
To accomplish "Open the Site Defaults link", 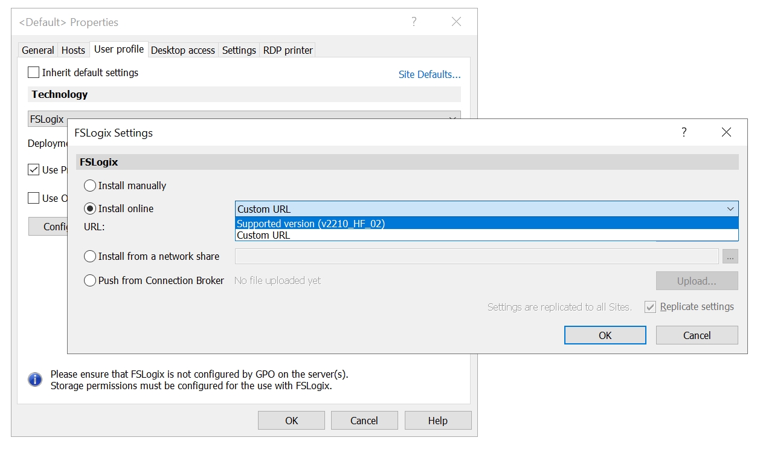I will (x=429, y=74).
